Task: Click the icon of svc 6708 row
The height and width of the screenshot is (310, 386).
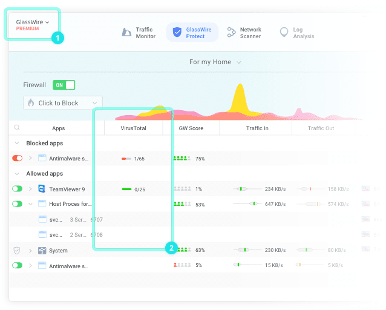Action: (x=42, y=234)
